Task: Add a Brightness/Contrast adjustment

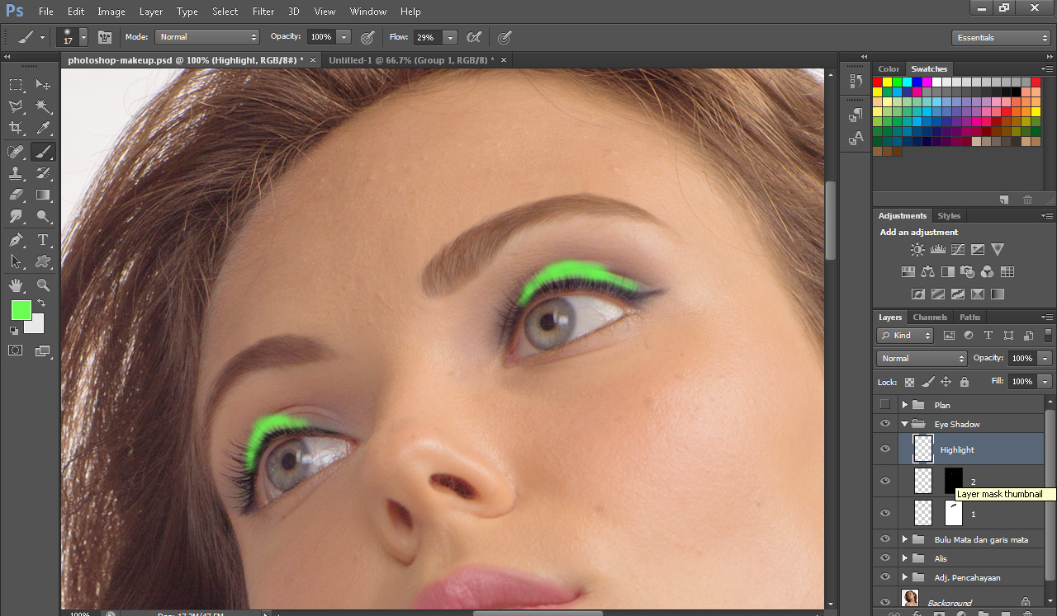Action: coord(917,250)
